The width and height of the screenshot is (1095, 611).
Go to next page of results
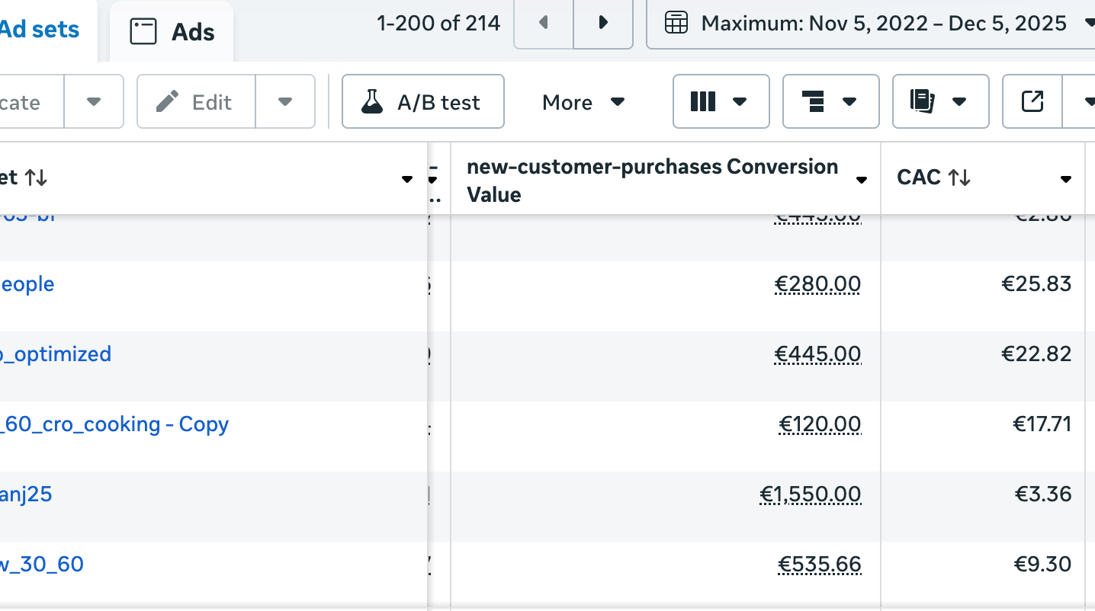pos(603,23)
